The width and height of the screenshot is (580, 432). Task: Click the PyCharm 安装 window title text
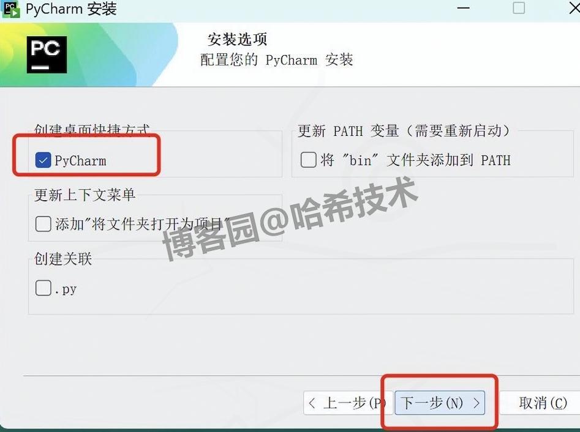72,9
